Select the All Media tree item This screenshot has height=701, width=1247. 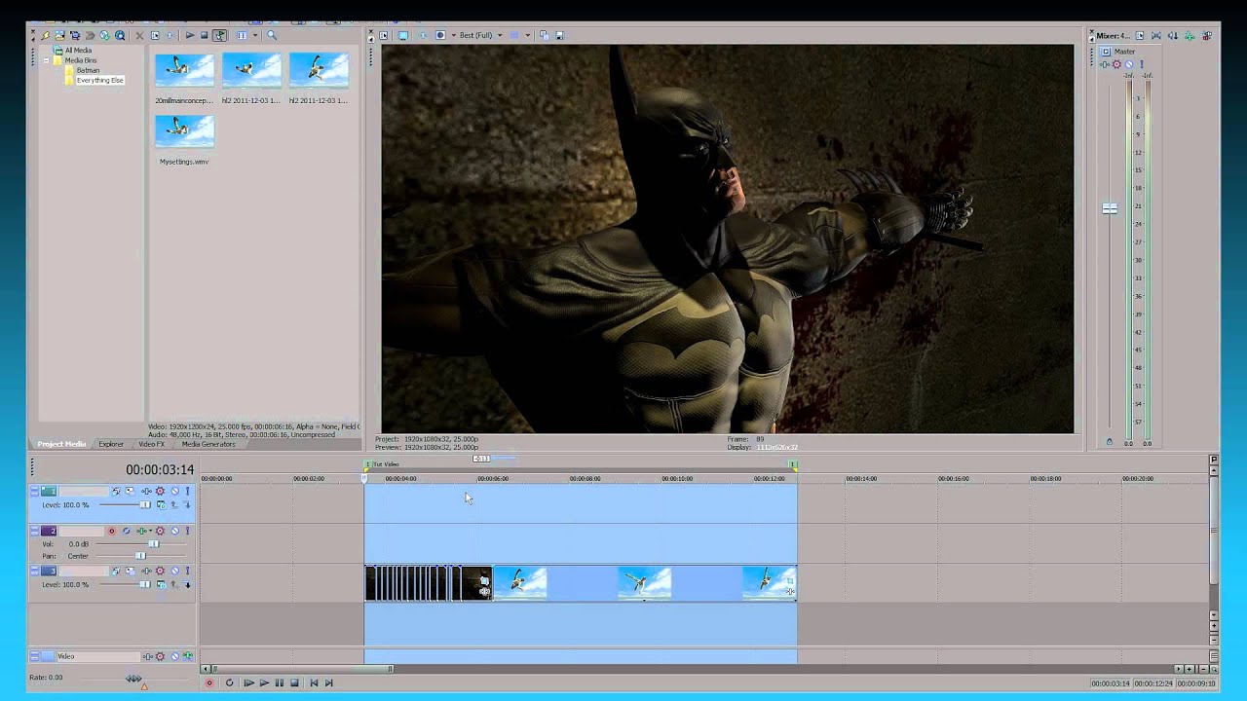tap(78, 50)
